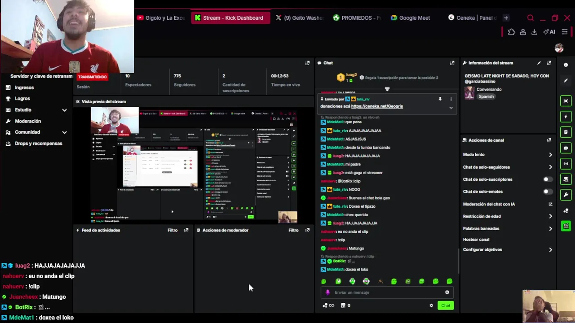The height and width of the screenshot is (323, 575).
Task: Expand the Estudio sidebar section
Action: [x=64, y=110]
